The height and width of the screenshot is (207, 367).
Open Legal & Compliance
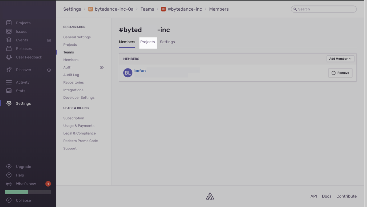pos(80,133)
